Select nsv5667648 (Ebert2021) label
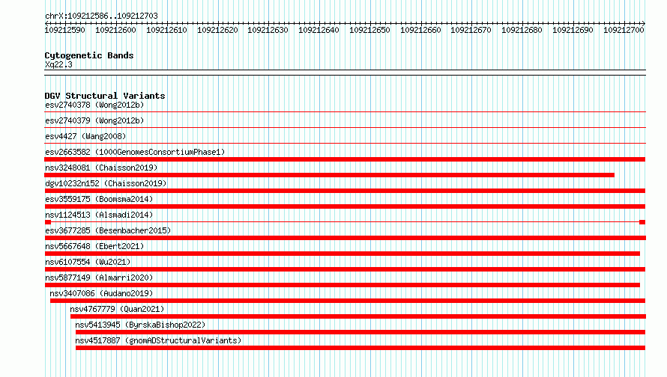Screen dimensions: 667x377 (94, 246)
